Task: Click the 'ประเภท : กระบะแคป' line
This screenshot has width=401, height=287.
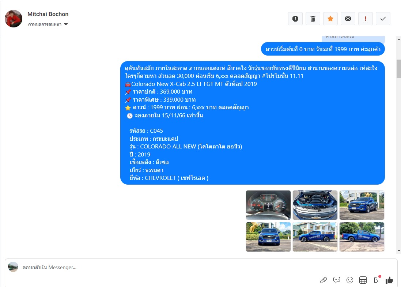Action: pyautogui.click(x=154, y=139)
